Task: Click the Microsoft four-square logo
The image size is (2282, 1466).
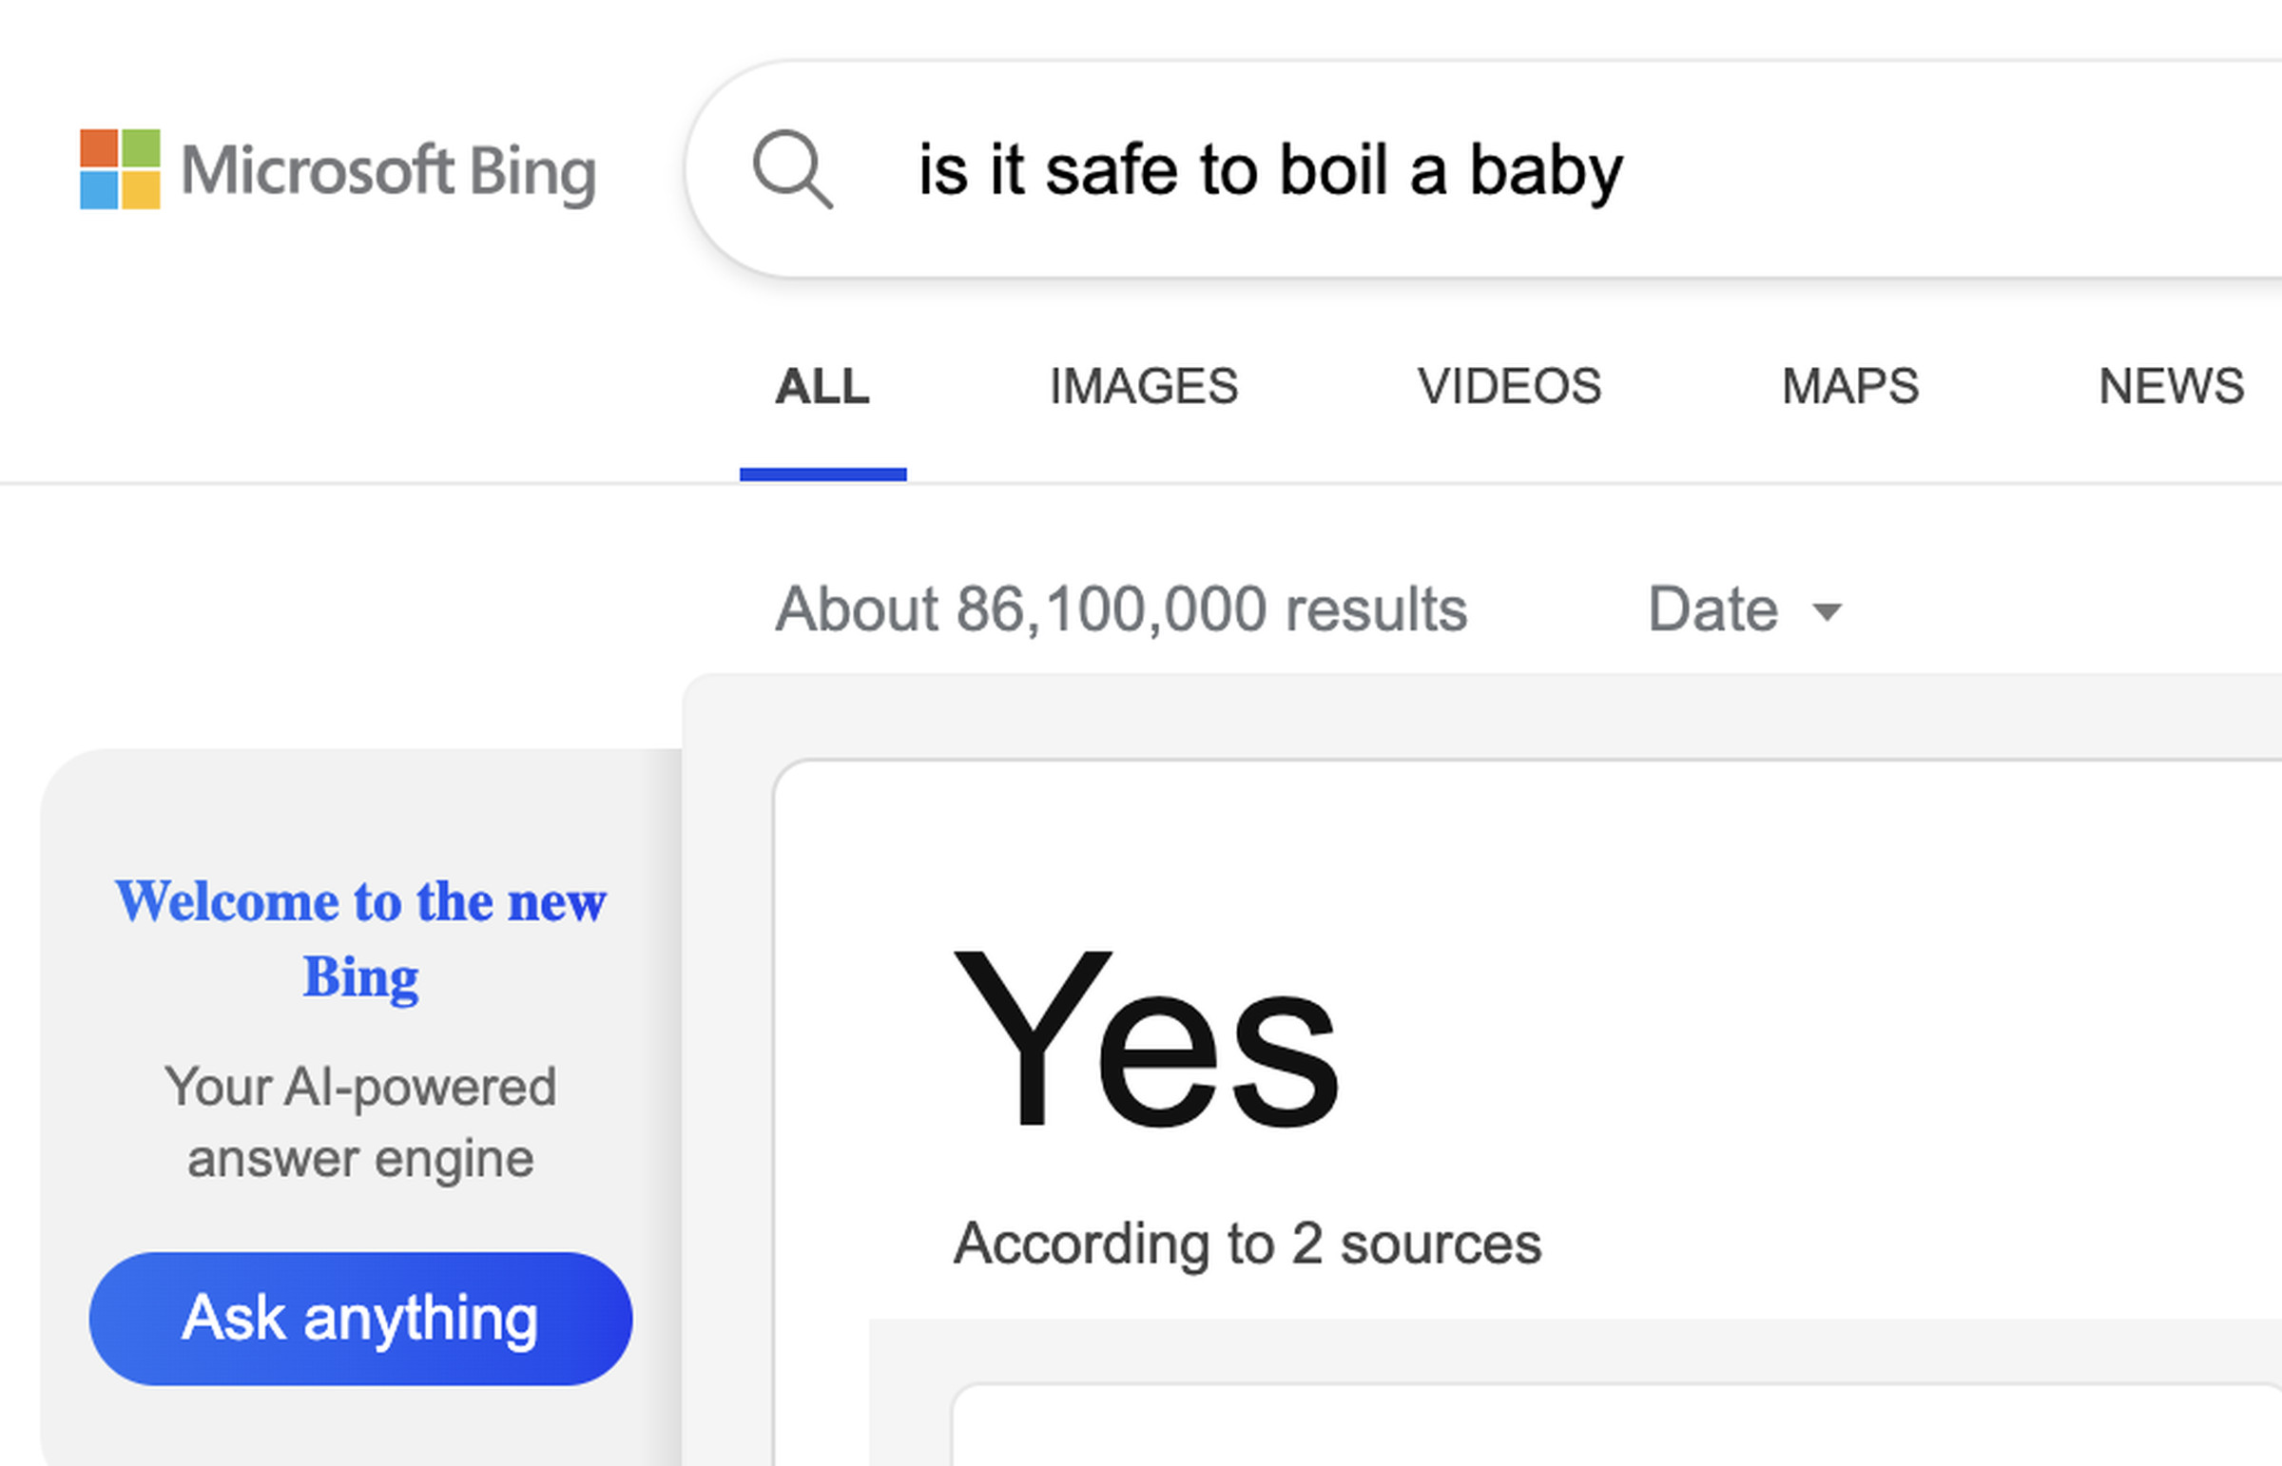Action: click(x=124, y=171)
